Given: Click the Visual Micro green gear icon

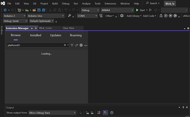Looking at the screenshot, I should tap(122, 16).
